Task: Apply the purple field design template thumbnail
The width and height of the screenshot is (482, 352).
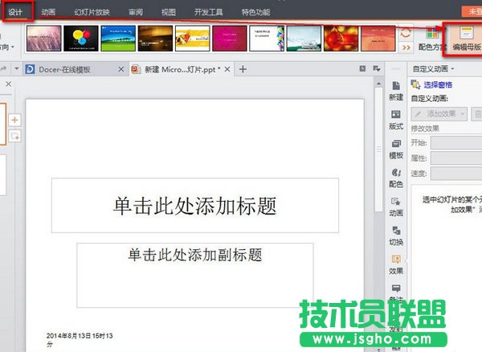Action: click(44, 39)
